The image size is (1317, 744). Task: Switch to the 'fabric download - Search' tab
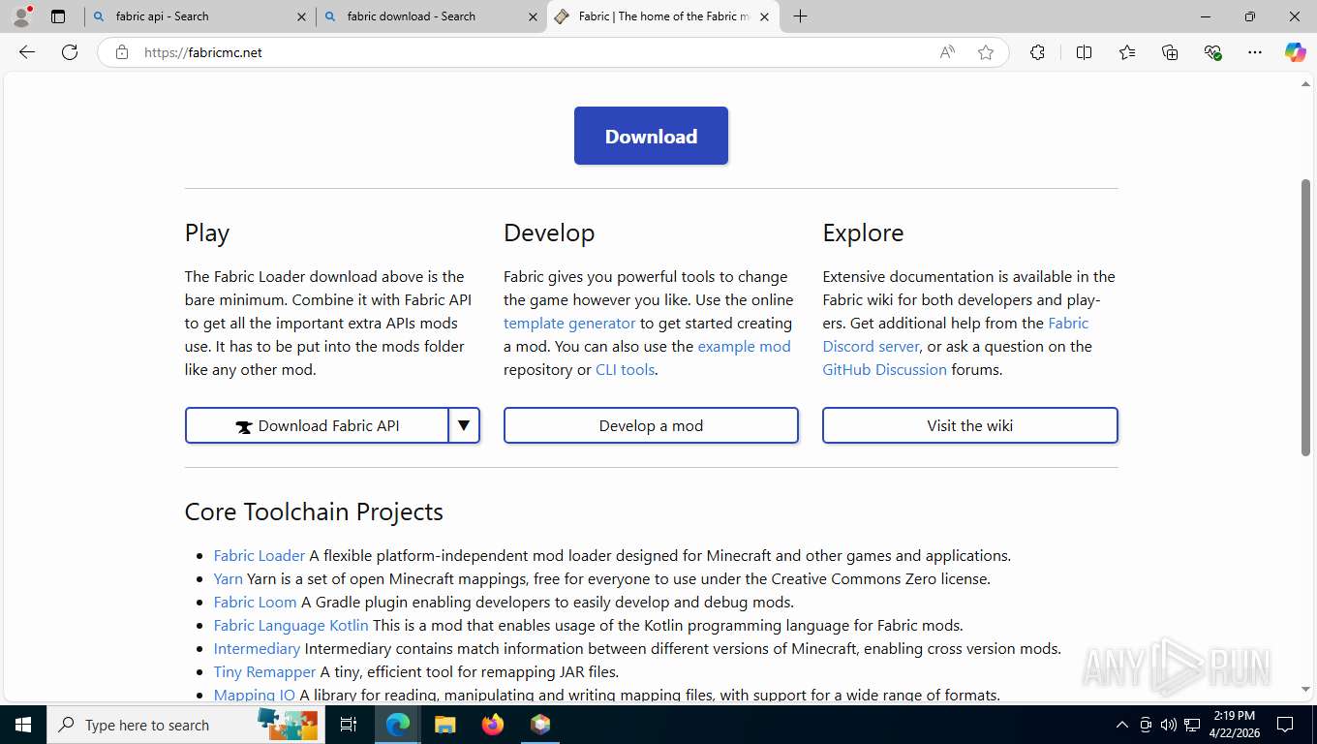coord(431,16)
